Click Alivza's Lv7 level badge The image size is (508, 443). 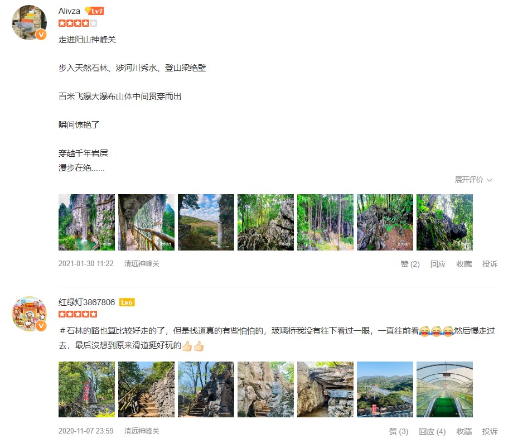click(94, 11)
